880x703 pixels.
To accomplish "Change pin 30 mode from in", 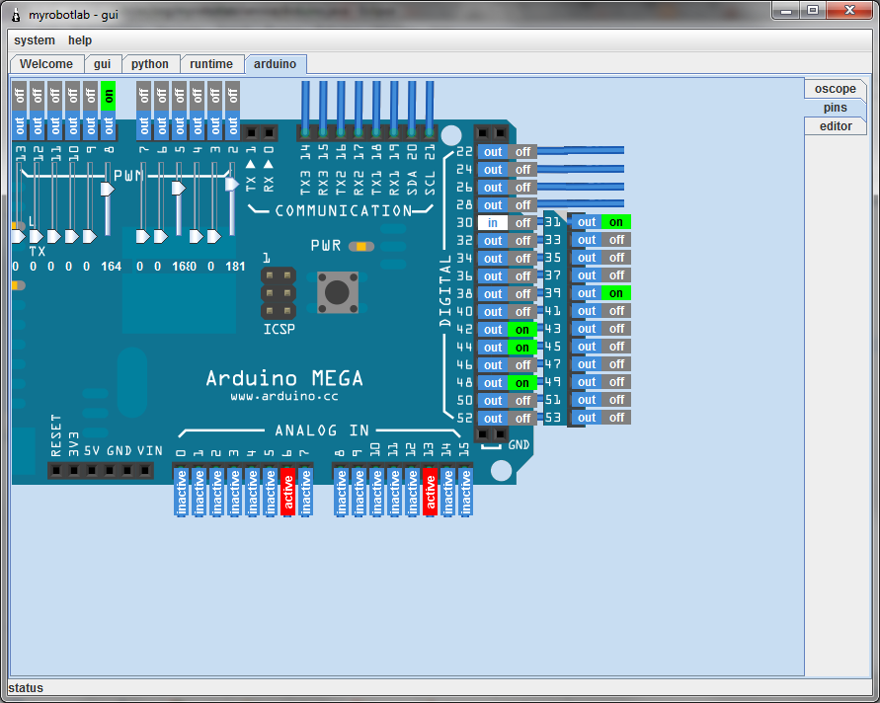I will [x=493, y=223].
